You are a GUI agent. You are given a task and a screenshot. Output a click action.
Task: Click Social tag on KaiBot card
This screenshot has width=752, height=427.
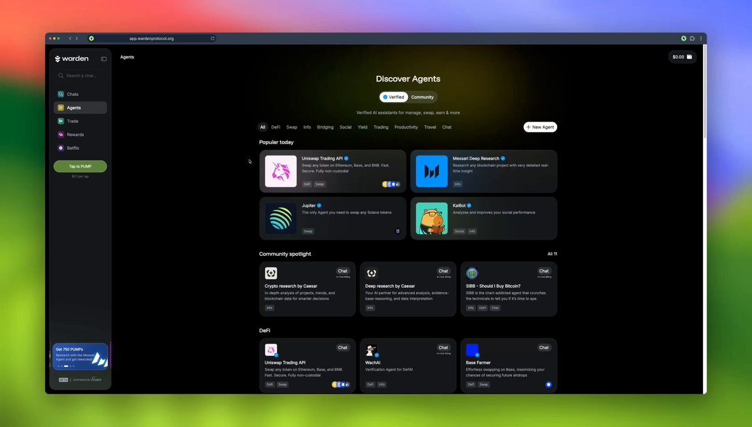point(459,231)
